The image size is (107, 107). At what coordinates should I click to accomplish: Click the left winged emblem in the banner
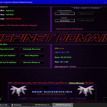point(18,91)
